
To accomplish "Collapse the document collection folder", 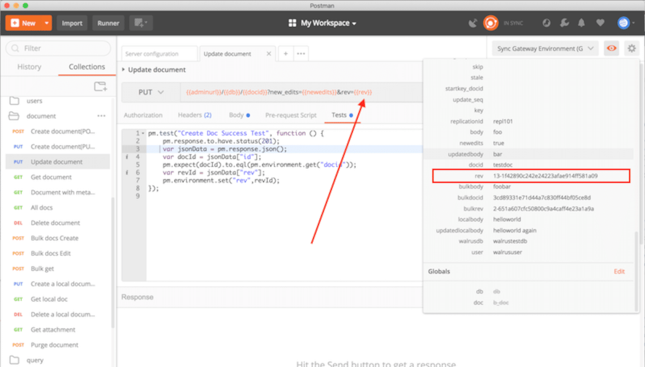I will click(15, 116).
